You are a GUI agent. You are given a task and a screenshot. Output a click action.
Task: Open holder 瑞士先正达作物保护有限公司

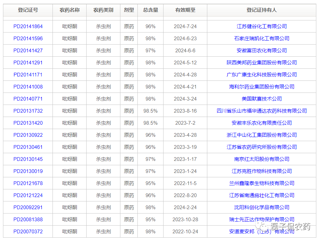[261, 220]
